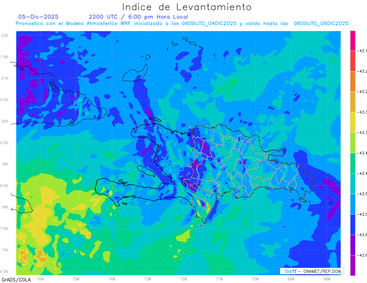Click the '0.5N' latitude label
Viewport: 367px width, 283px height.
(5, 100)
